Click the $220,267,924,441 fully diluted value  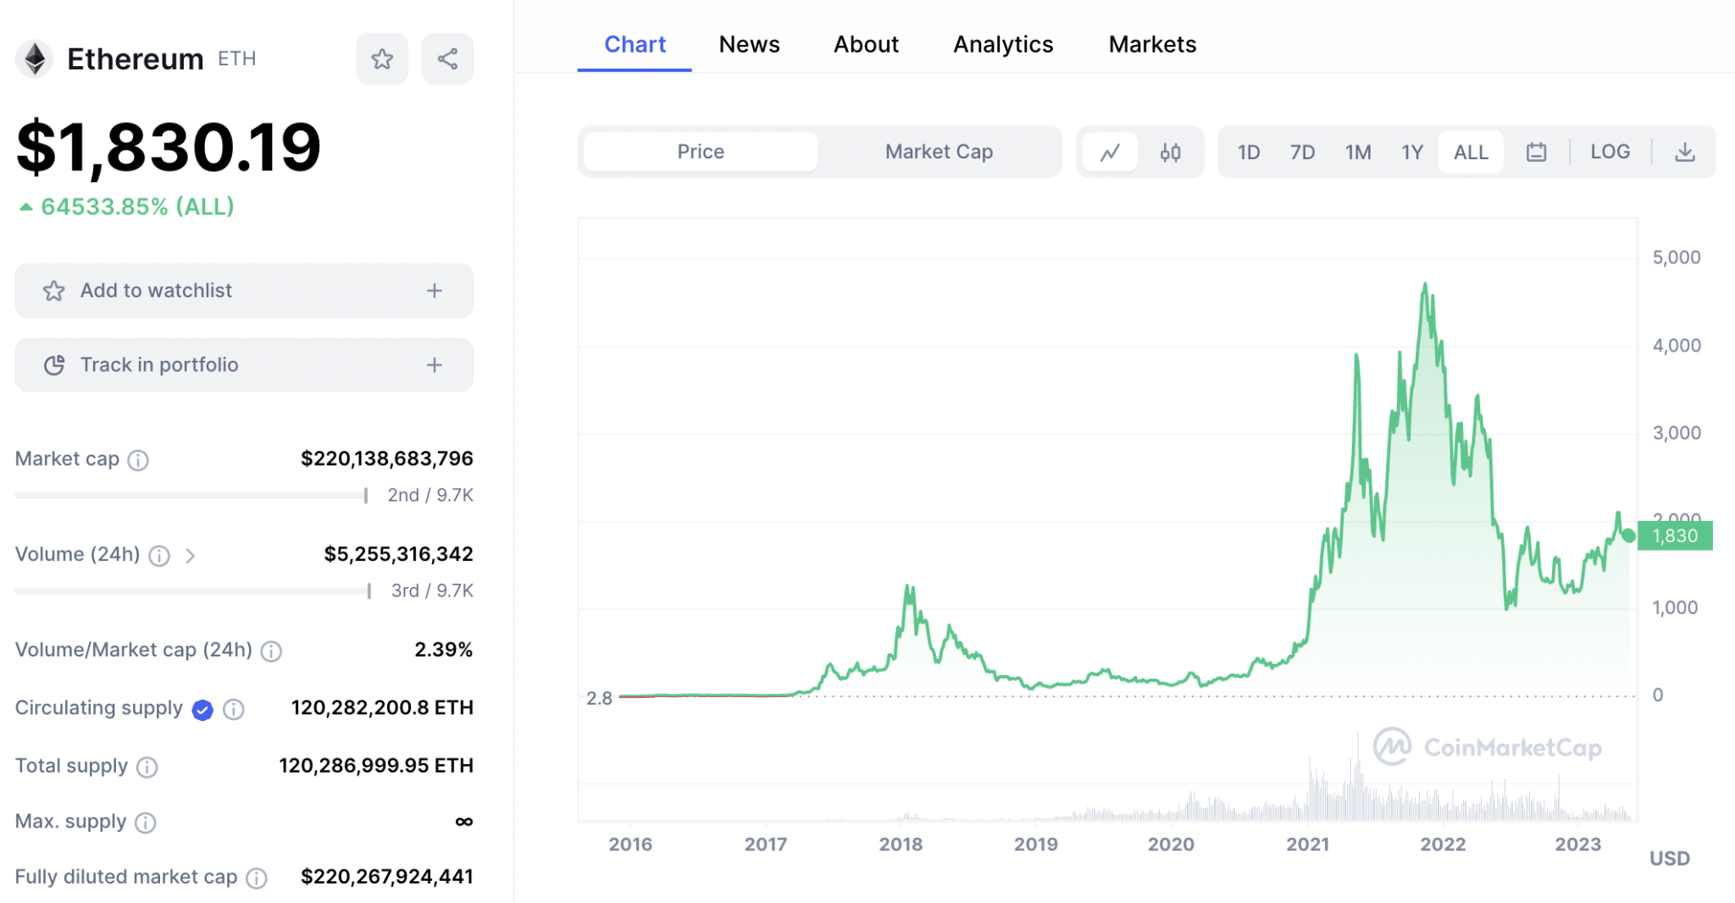(x=386, y=877)
